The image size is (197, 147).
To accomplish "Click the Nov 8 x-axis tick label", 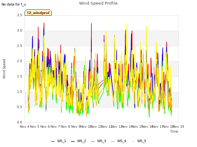I will click(66, 126).
